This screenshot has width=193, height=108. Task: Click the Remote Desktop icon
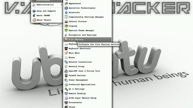66,93
